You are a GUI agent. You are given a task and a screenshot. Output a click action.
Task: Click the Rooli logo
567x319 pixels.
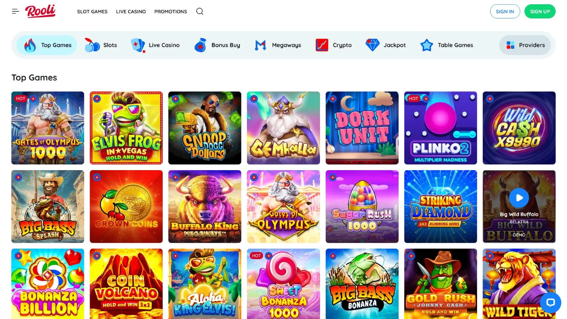click(x=40, y=11)
